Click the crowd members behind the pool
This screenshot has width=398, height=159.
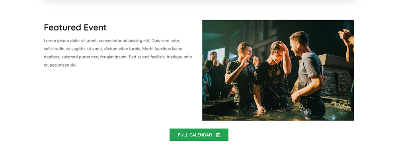coord(216,76)
